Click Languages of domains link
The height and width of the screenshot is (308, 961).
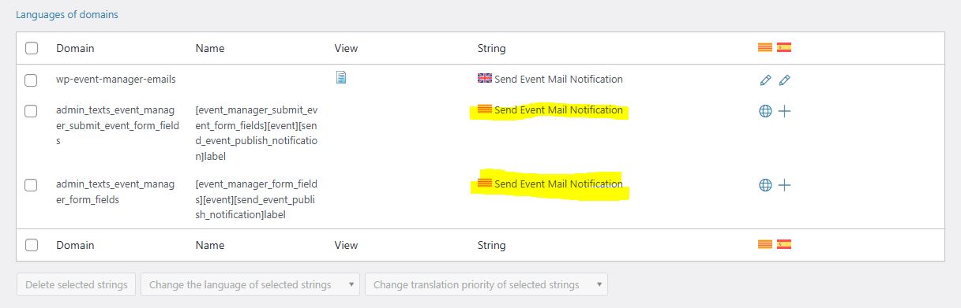tap(67, 14)
